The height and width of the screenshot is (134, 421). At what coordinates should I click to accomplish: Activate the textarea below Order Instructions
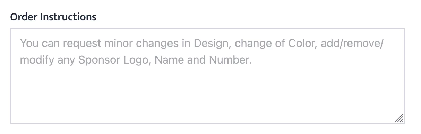208,76
